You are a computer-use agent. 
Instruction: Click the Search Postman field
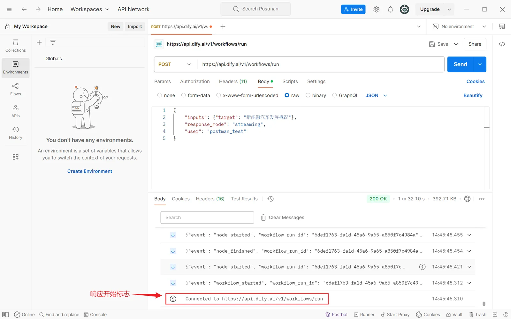256,9
